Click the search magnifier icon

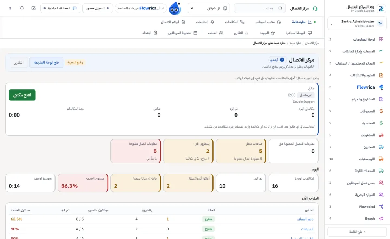[x=280, y=8]
